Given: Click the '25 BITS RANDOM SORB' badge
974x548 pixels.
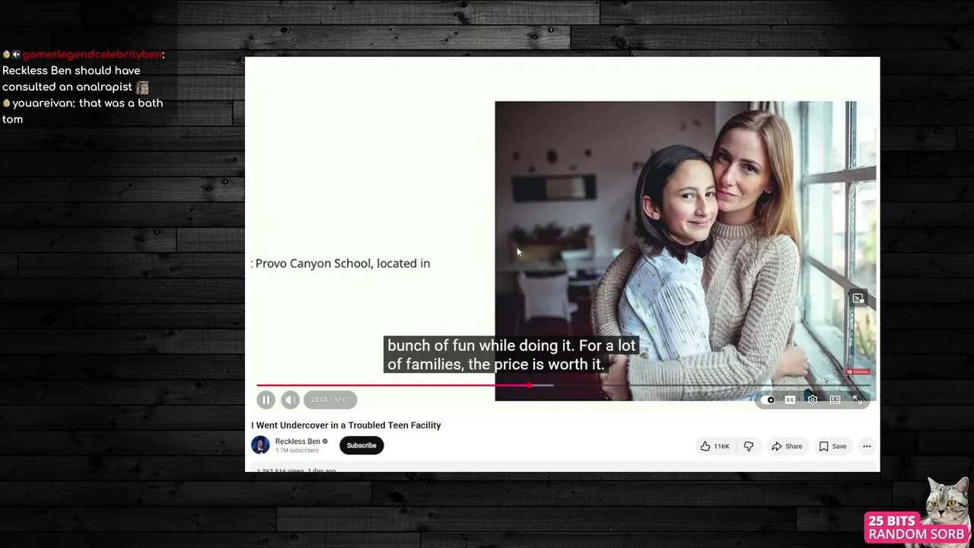Looking at the screenshot, I should [x=917, y=527].
